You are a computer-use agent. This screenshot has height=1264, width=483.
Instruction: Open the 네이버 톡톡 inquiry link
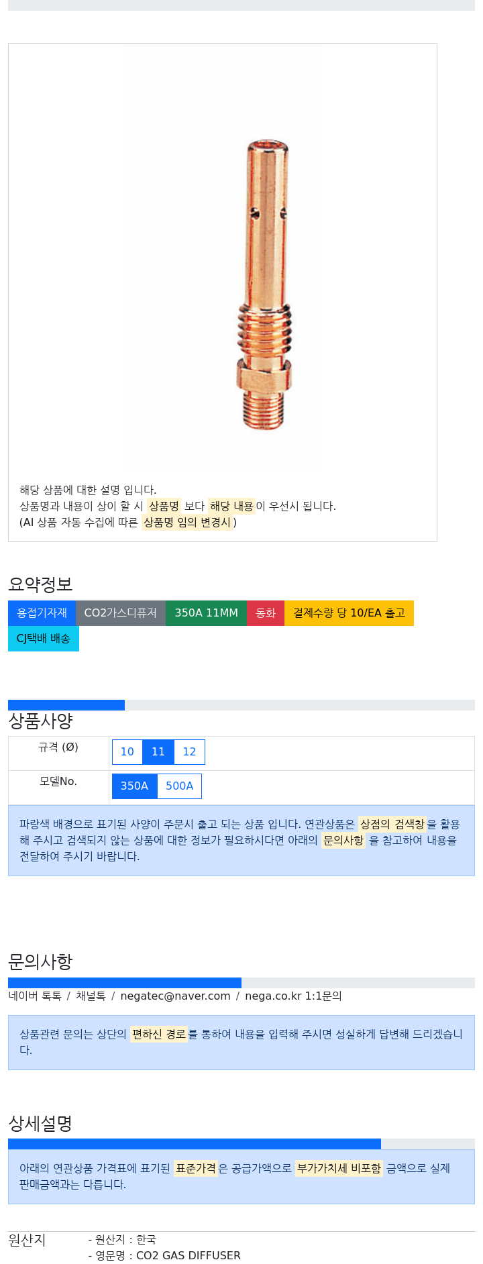tap(35, 996)
